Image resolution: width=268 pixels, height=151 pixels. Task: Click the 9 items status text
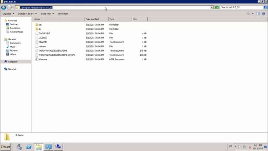point(20,135)
